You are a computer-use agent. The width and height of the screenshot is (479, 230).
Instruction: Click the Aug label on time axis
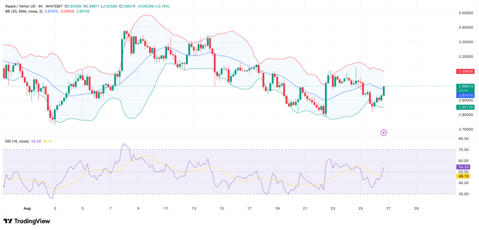(x=27, y=208)
